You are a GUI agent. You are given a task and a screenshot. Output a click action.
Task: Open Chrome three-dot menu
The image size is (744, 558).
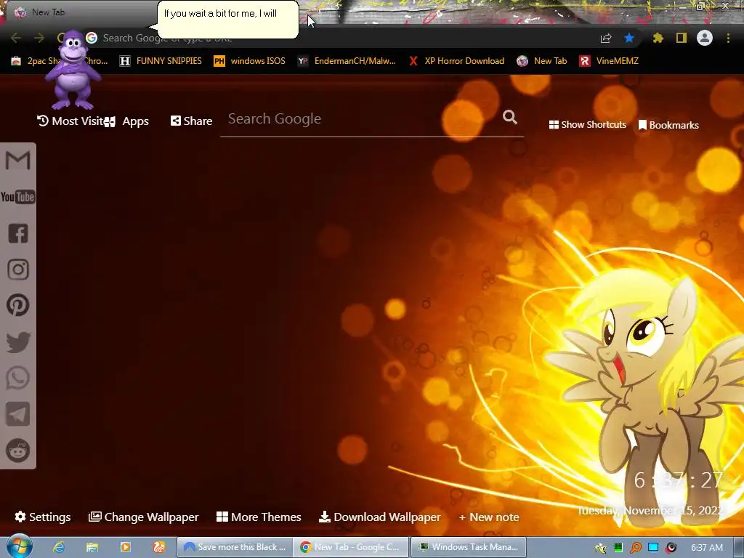(x=728, y=38)
